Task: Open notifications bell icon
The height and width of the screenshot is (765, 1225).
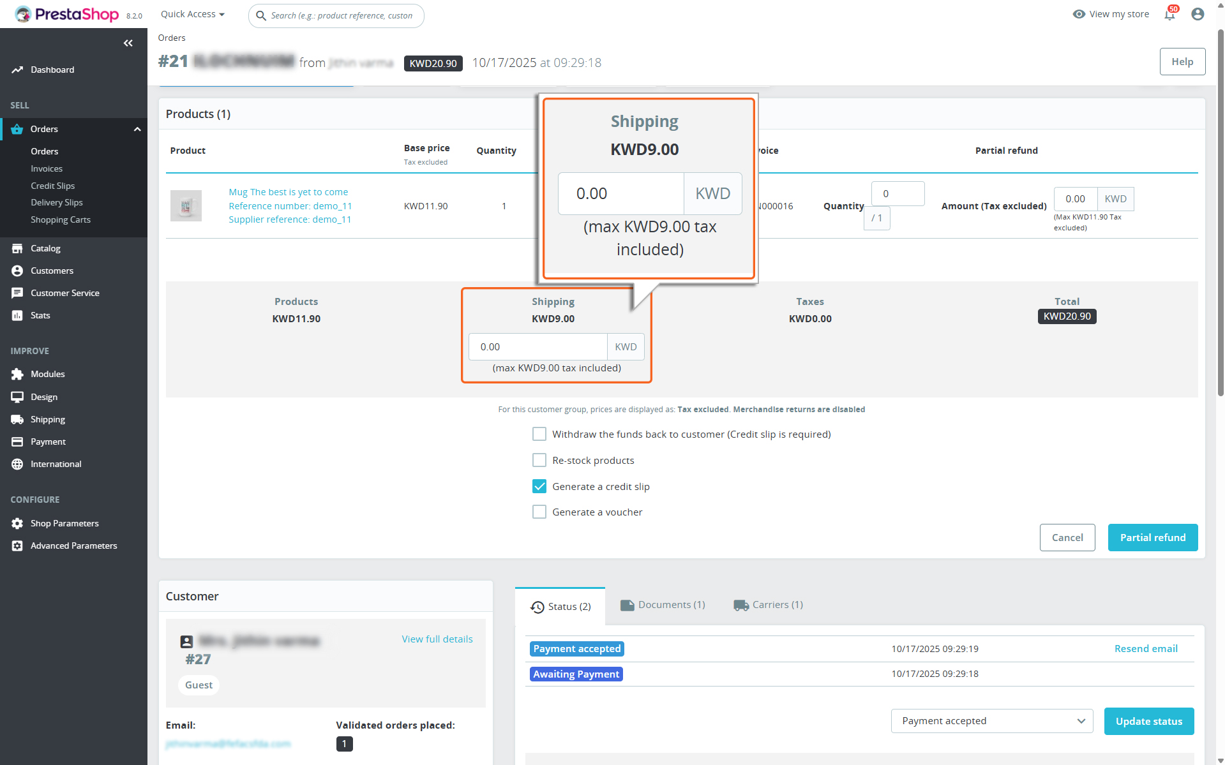Action: pos(1169,15)
